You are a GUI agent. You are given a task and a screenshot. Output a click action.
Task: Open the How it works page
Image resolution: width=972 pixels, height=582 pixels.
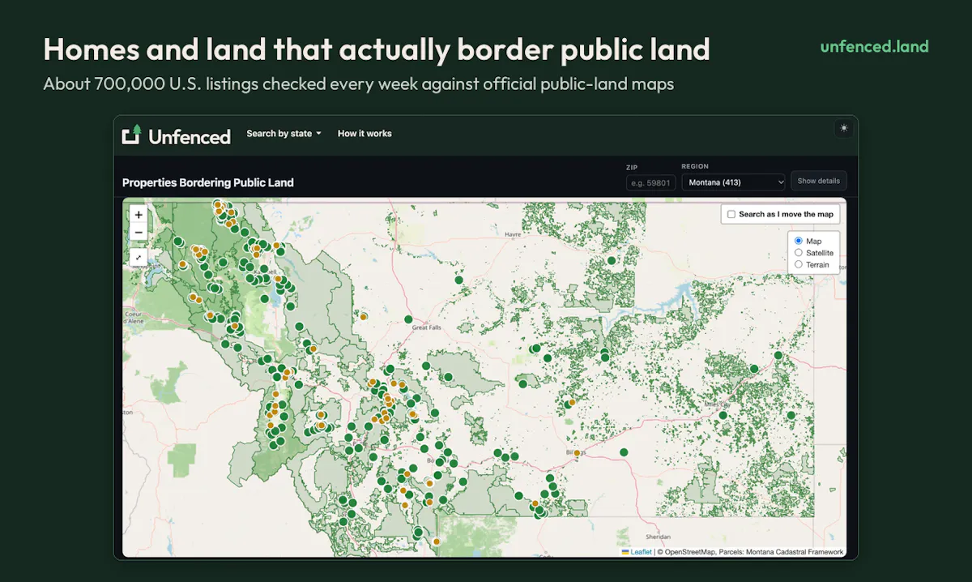point(364,134)
